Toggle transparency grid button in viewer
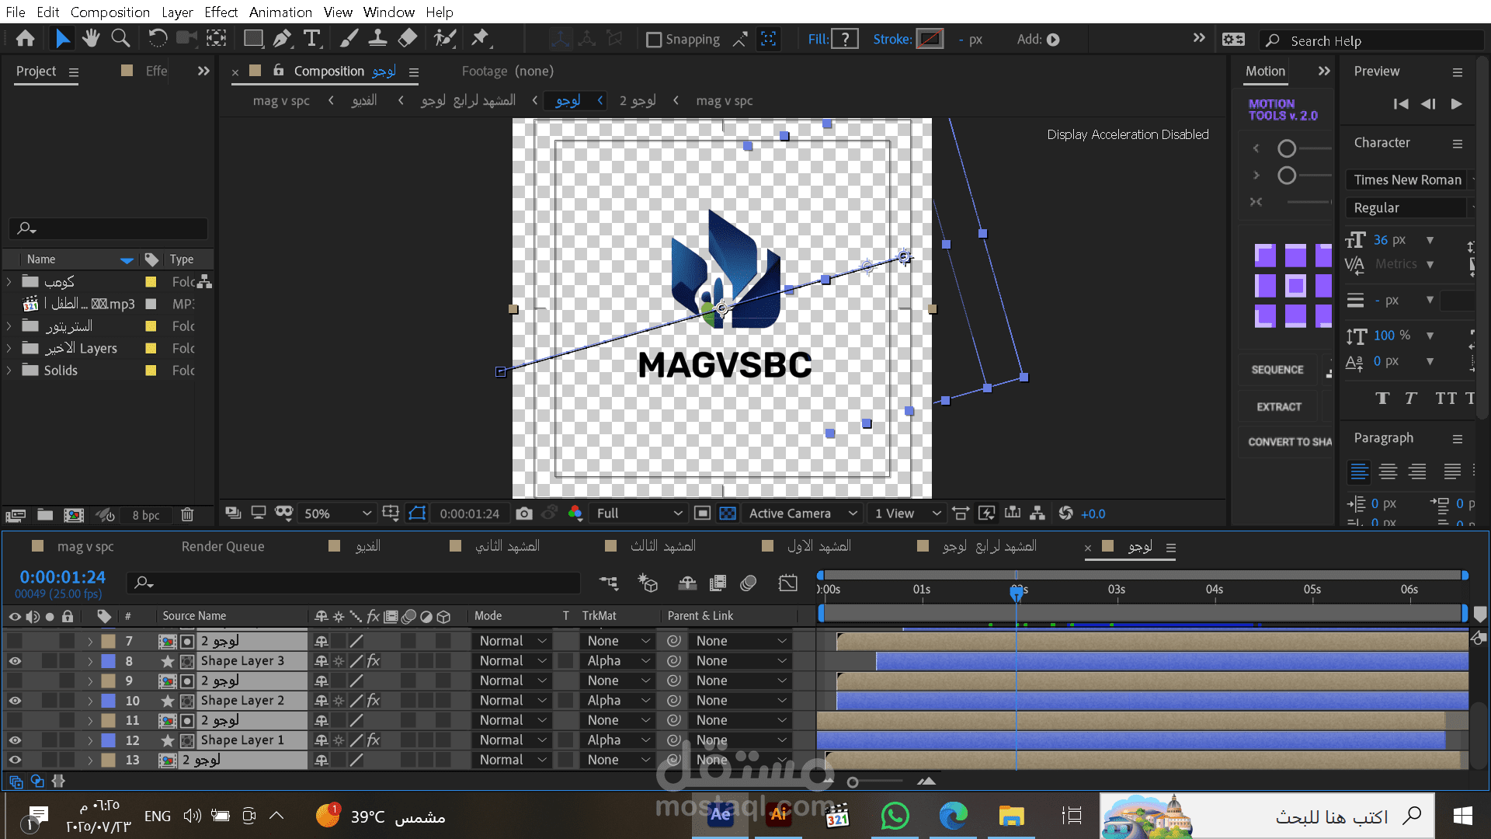This screenshot has width=1491, height=839. click(728, 513)
